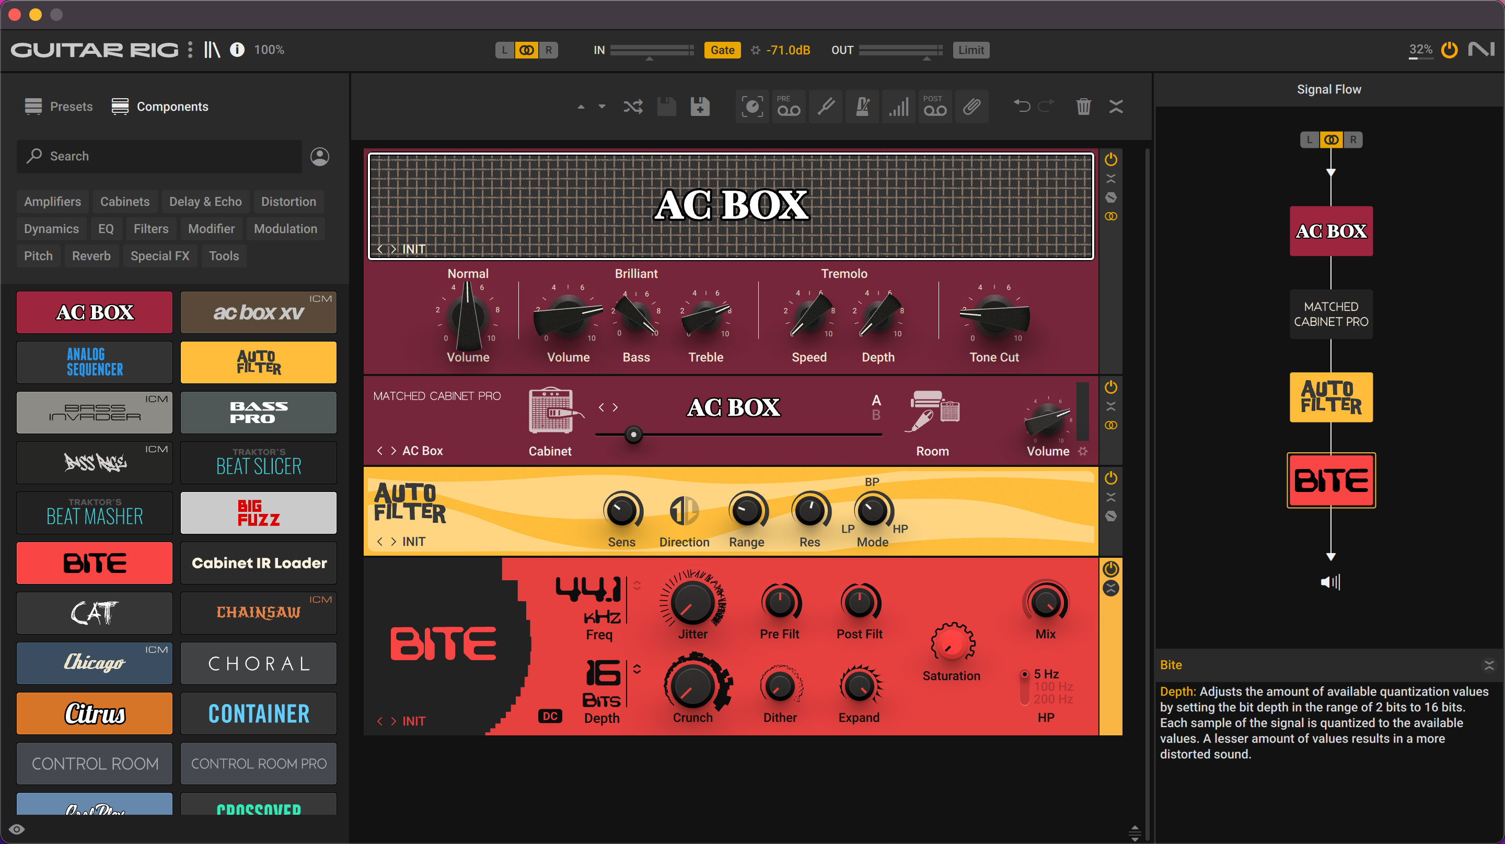Toggle the noise Gate on
The height and width of the screenshot is (844, 1505).
tap(722, 50)
